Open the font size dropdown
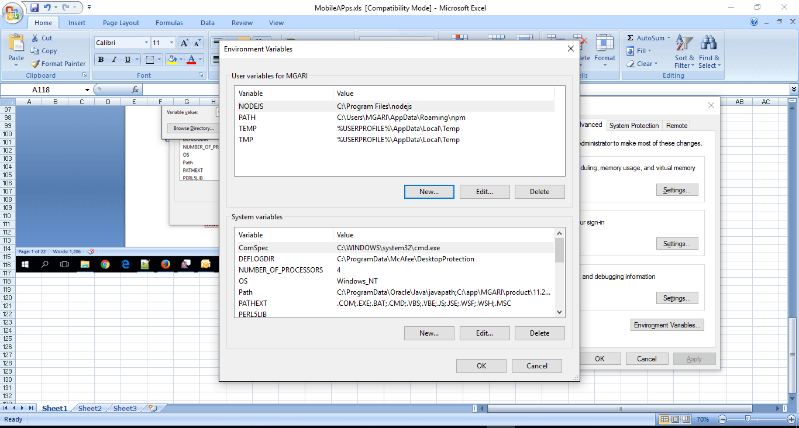This screenshot has height=428, width=799. 171,43
